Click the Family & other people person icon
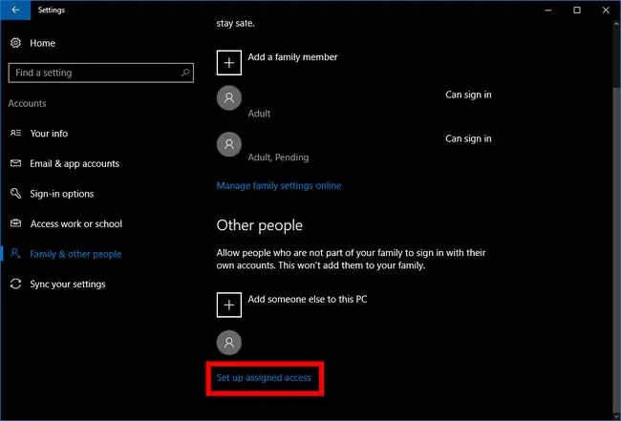 tap(15, 254)
